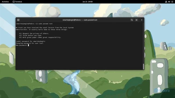Click the terminal search icon

point(132,20)
